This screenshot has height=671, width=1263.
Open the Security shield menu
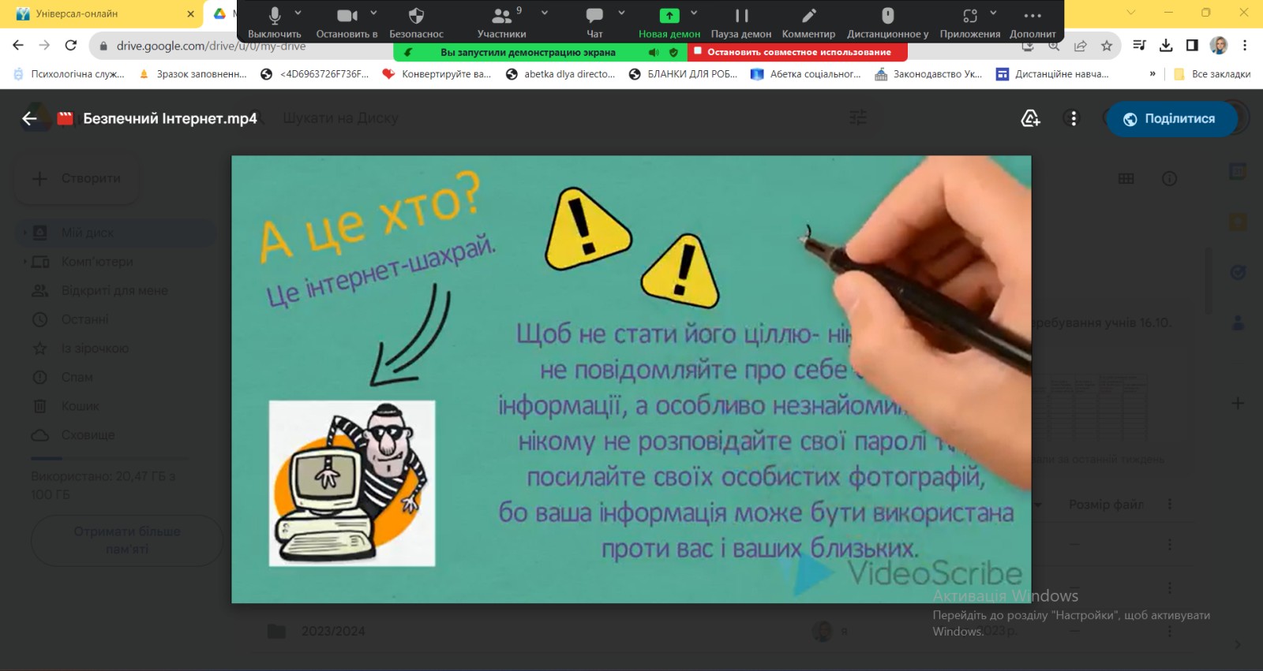pyautogui.click(x=416, y=21)
